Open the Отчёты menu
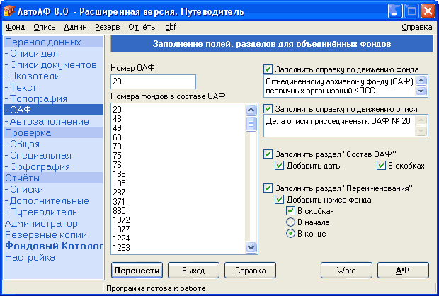 pyautogui.click(x=142, y=27)
